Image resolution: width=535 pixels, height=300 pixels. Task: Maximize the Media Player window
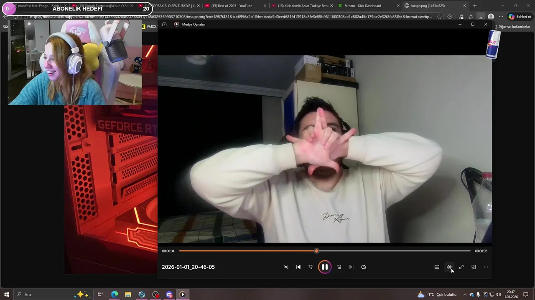coord(473,24)
